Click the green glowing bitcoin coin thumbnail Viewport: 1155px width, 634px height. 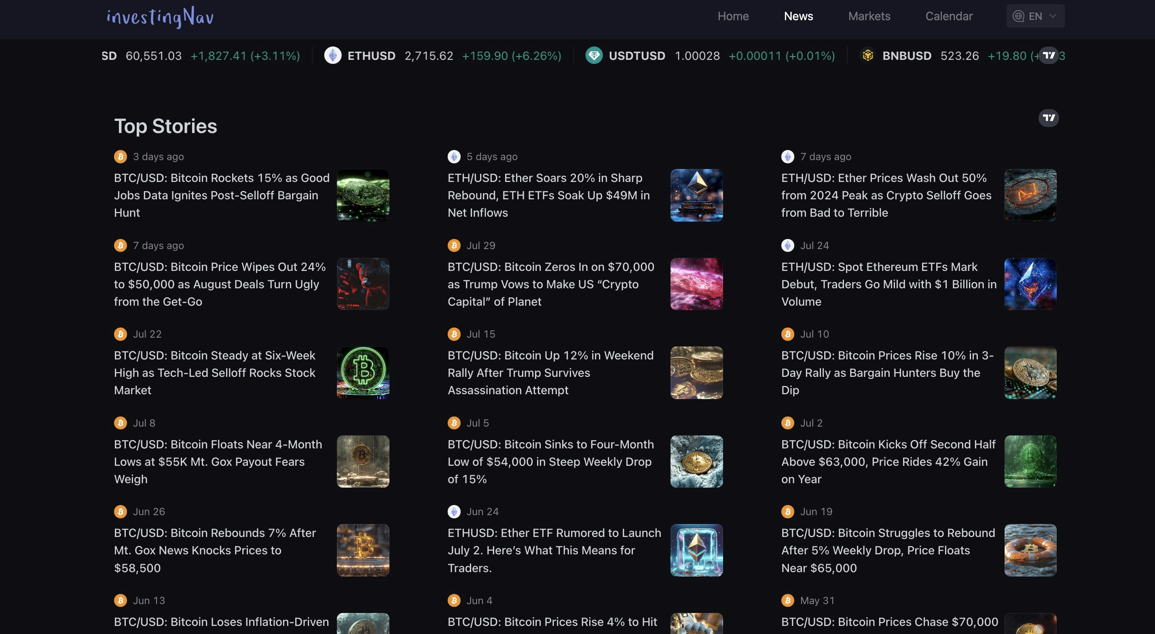tap(363, 195)
